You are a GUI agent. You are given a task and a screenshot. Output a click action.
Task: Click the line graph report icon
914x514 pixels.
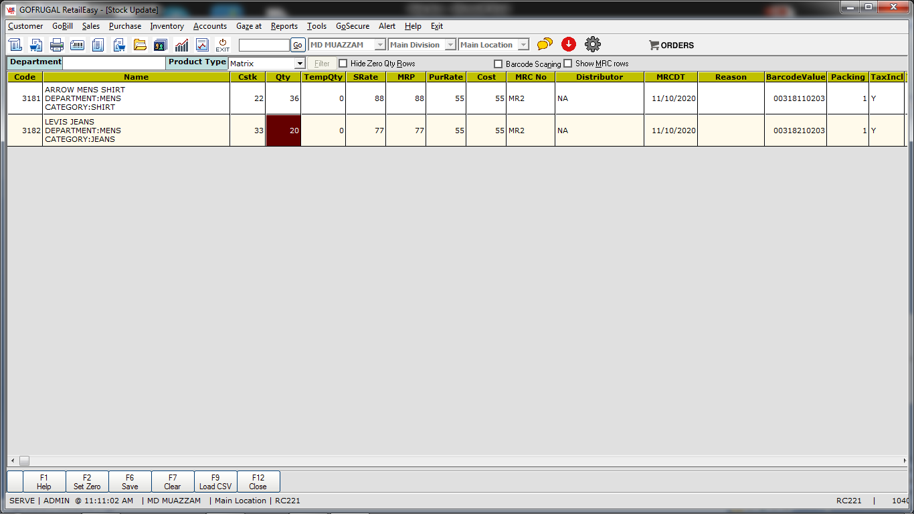coord(202,45)
